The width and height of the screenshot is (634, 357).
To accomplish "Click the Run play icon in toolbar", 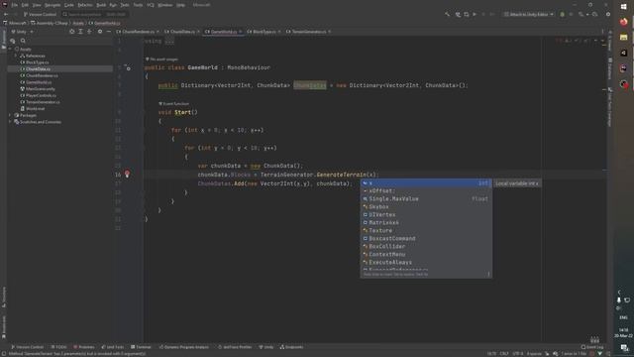I will pyautogui.click(x=475, y=14).
